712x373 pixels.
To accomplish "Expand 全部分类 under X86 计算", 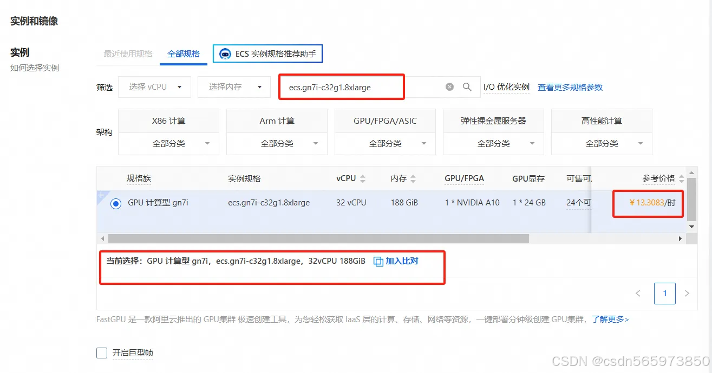I will click(x=168, y=143).
